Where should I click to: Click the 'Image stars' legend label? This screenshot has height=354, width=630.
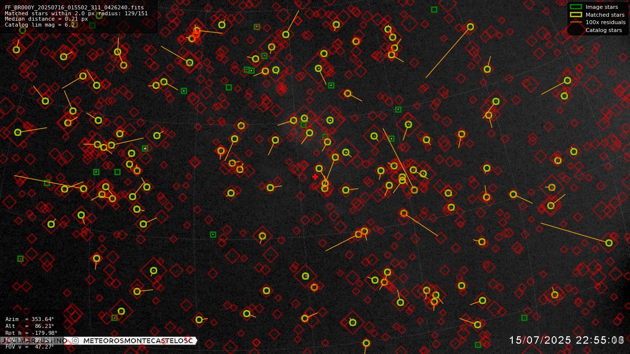click(x=601, y=7)
